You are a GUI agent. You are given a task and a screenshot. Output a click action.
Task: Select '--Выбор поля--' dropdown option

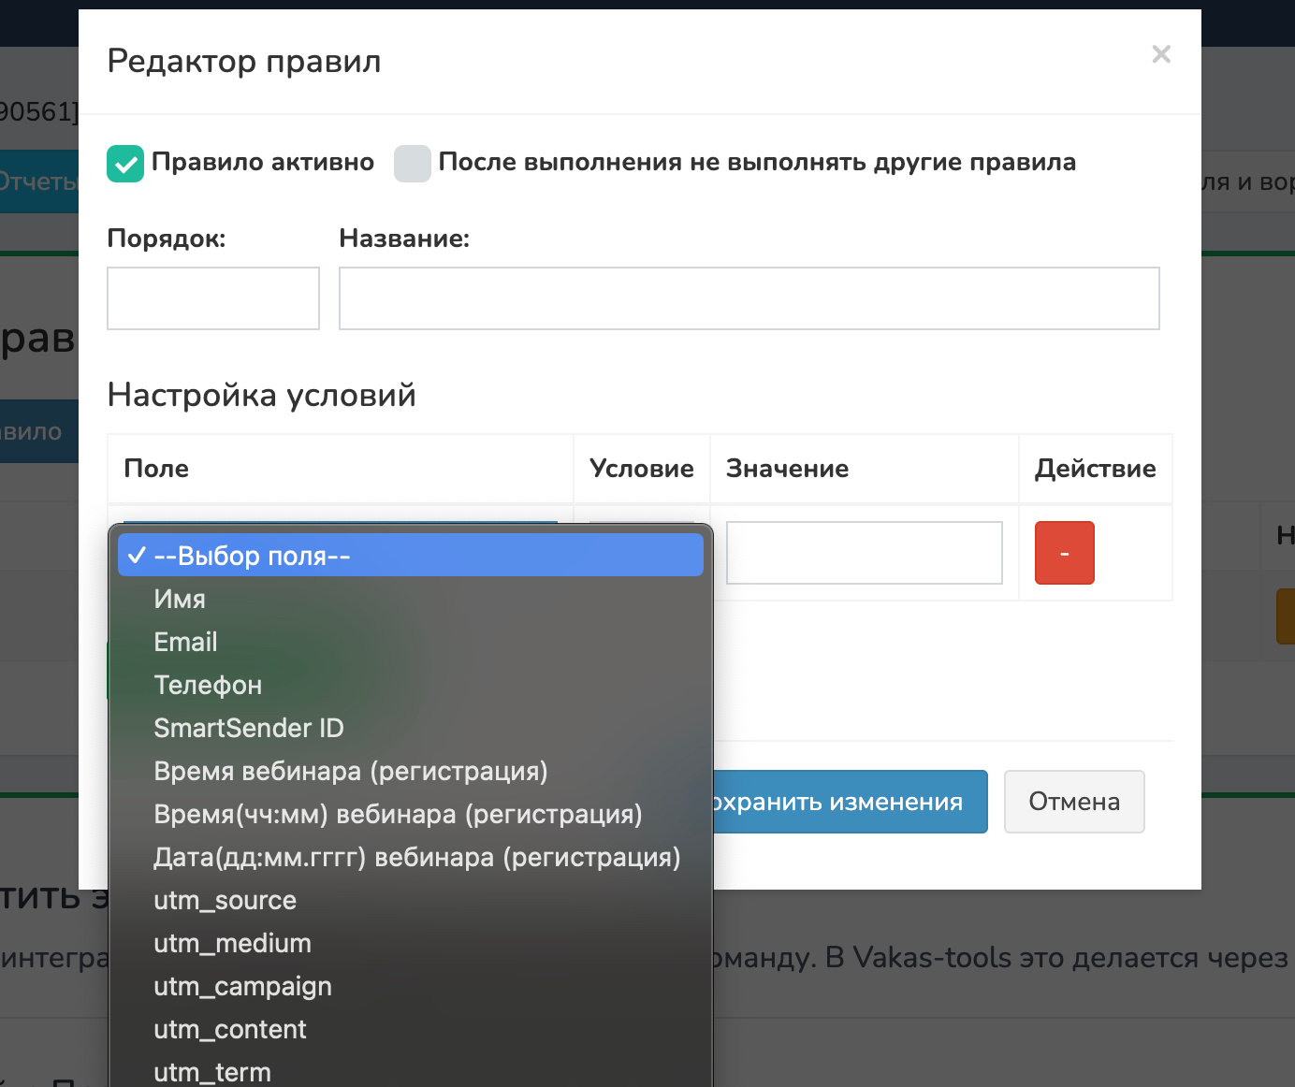click(410, 556)
